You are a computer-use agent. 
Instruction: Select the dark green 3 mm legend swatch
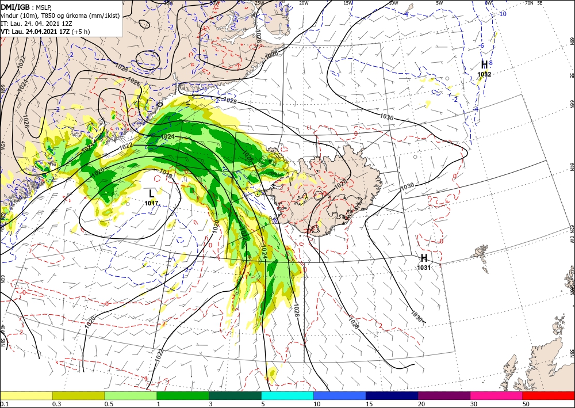pos(235,395)
